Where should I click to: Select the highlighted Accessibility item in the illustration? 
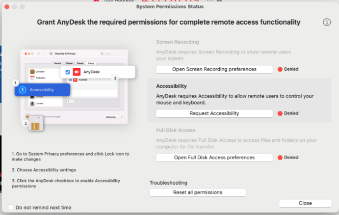pyautogui.click(x=43, y=90)
